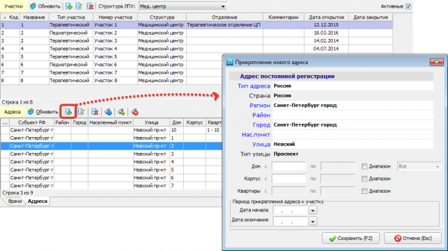448x251 pixels.
Task: Click the Отмена (Esc) button
Action: 413,238
